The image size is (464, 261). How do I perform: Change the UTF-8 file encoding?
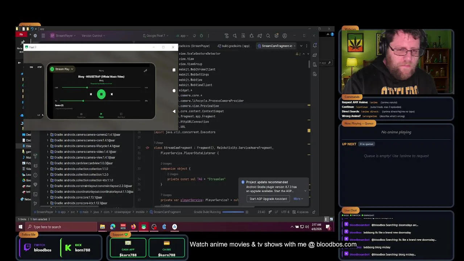(285, 212)
